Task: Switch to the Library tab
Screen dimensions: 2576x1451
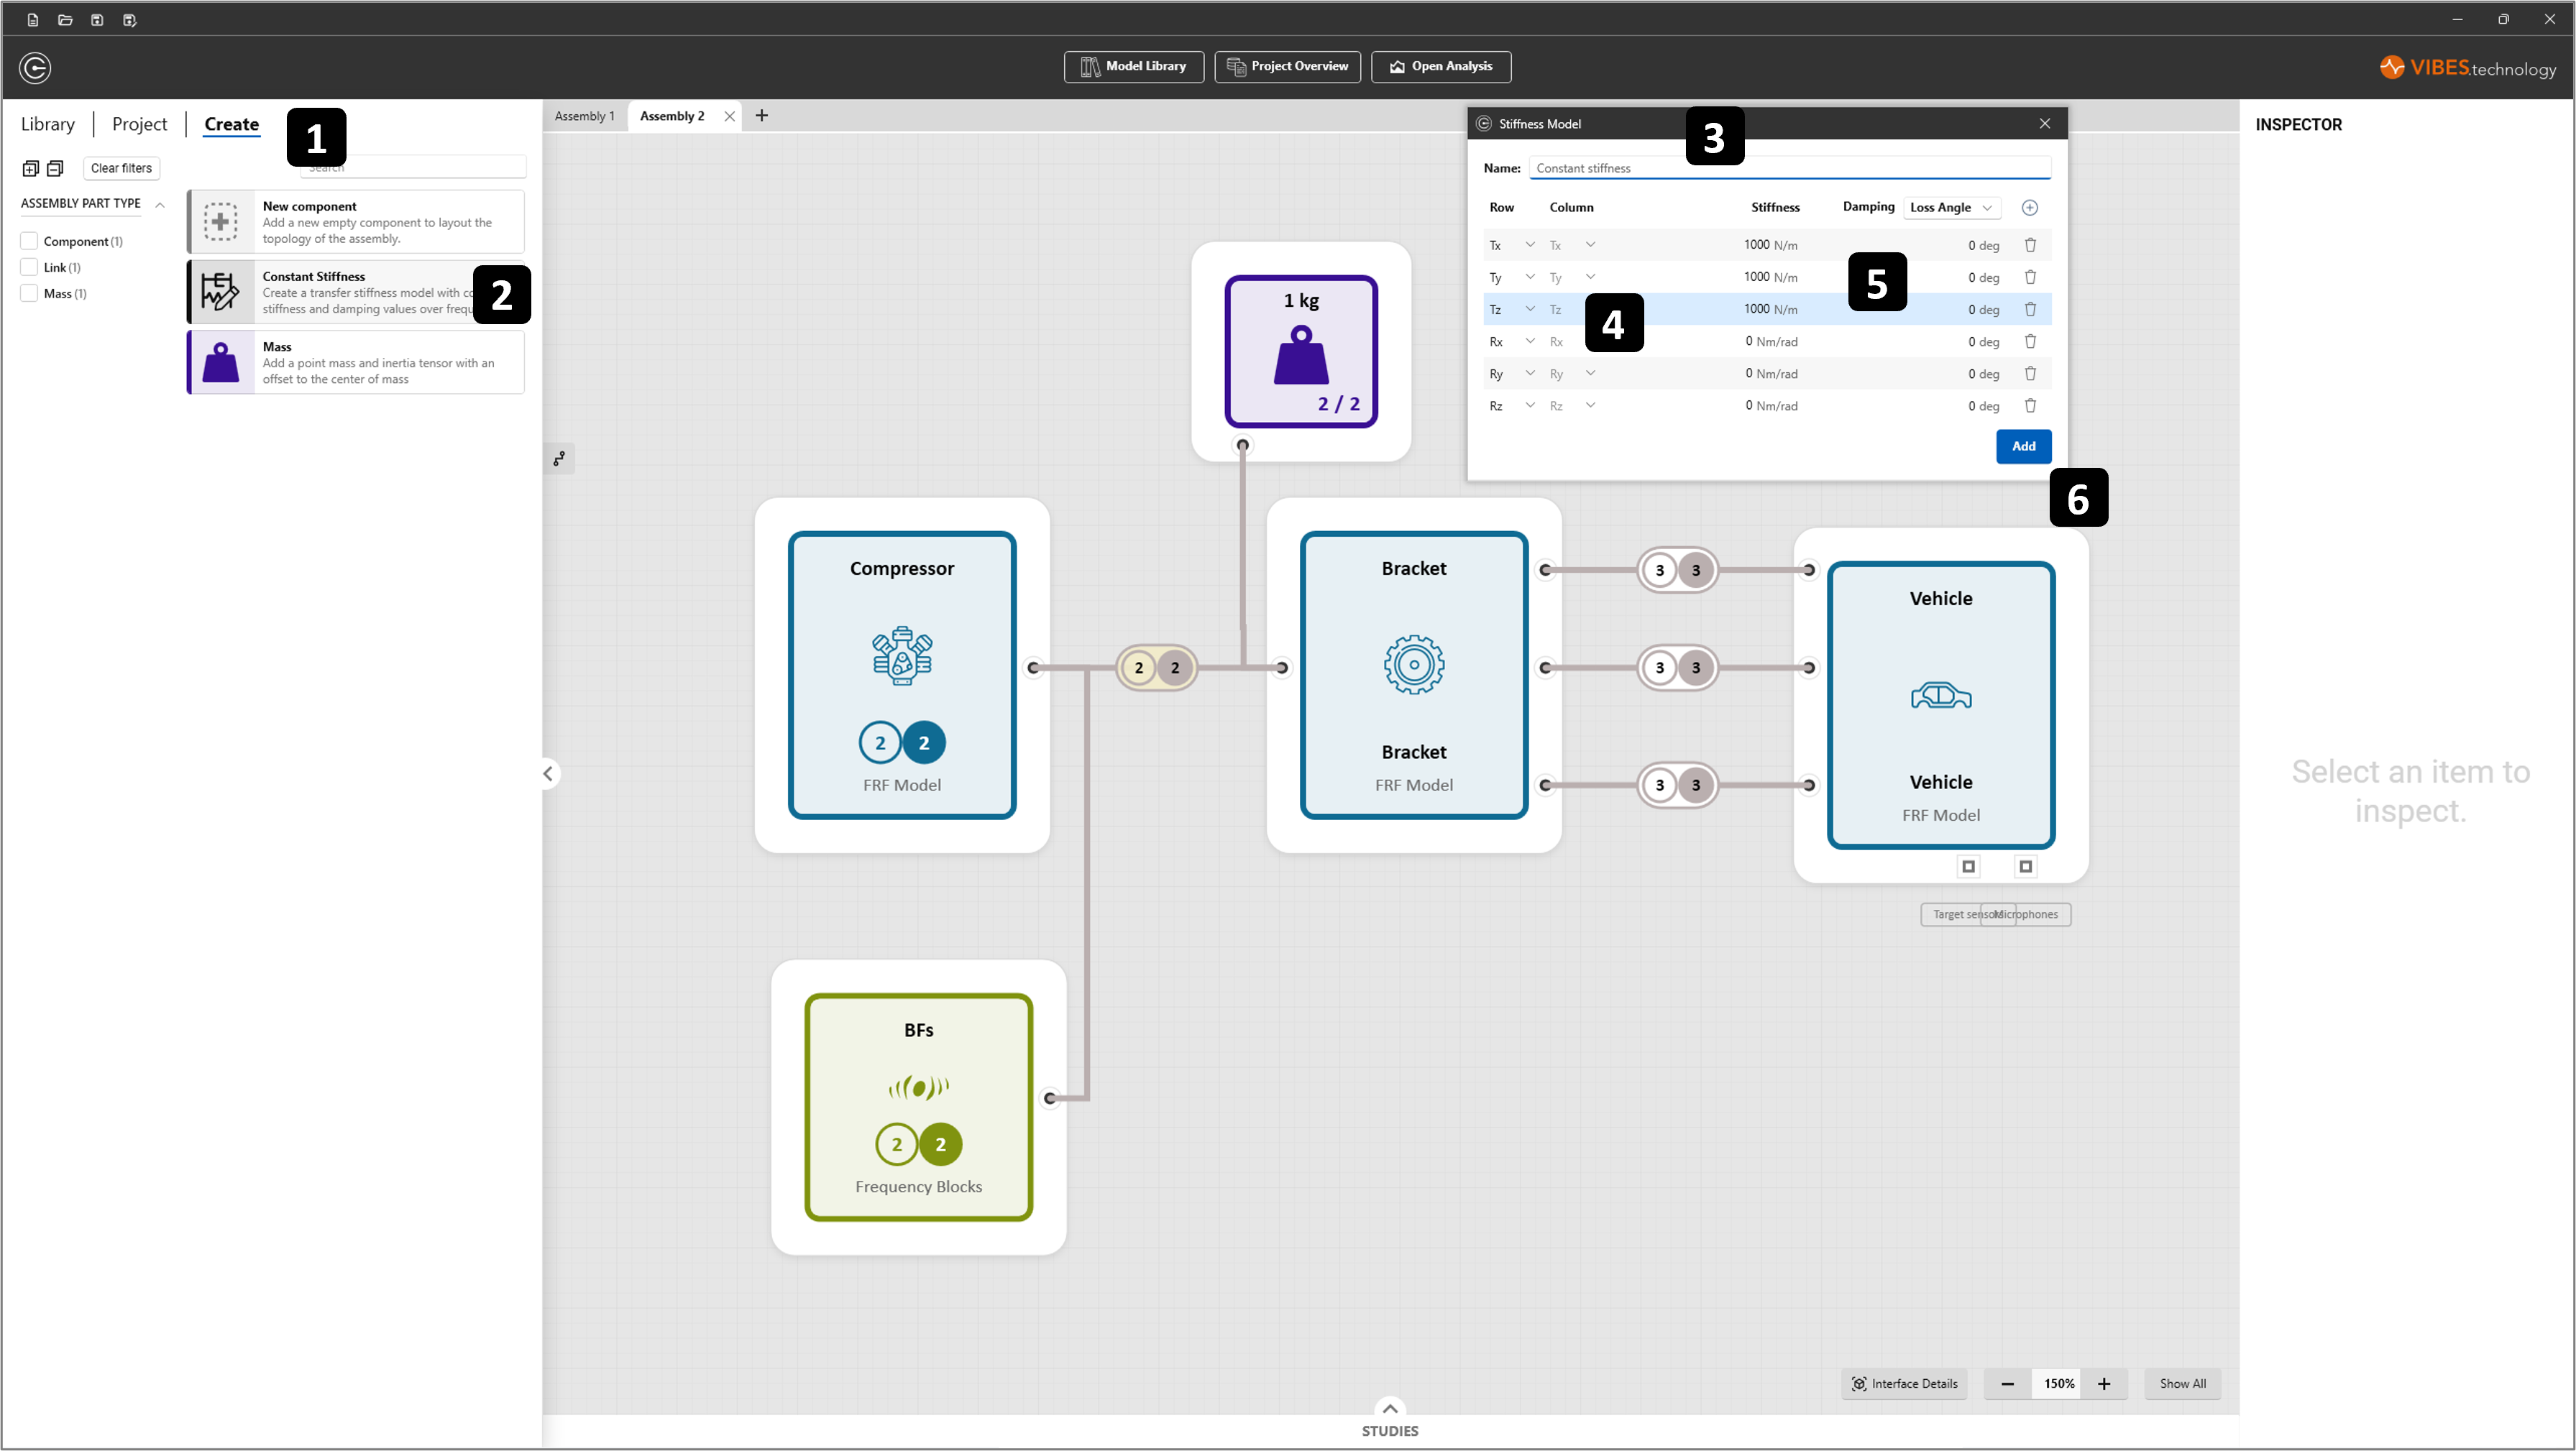Action: coord(48,124)
